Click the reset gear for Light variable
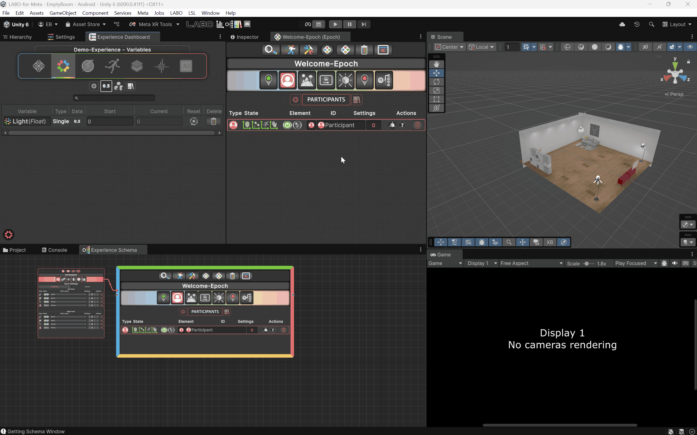The height and width of the screenshot is (435, 697). 194,121
